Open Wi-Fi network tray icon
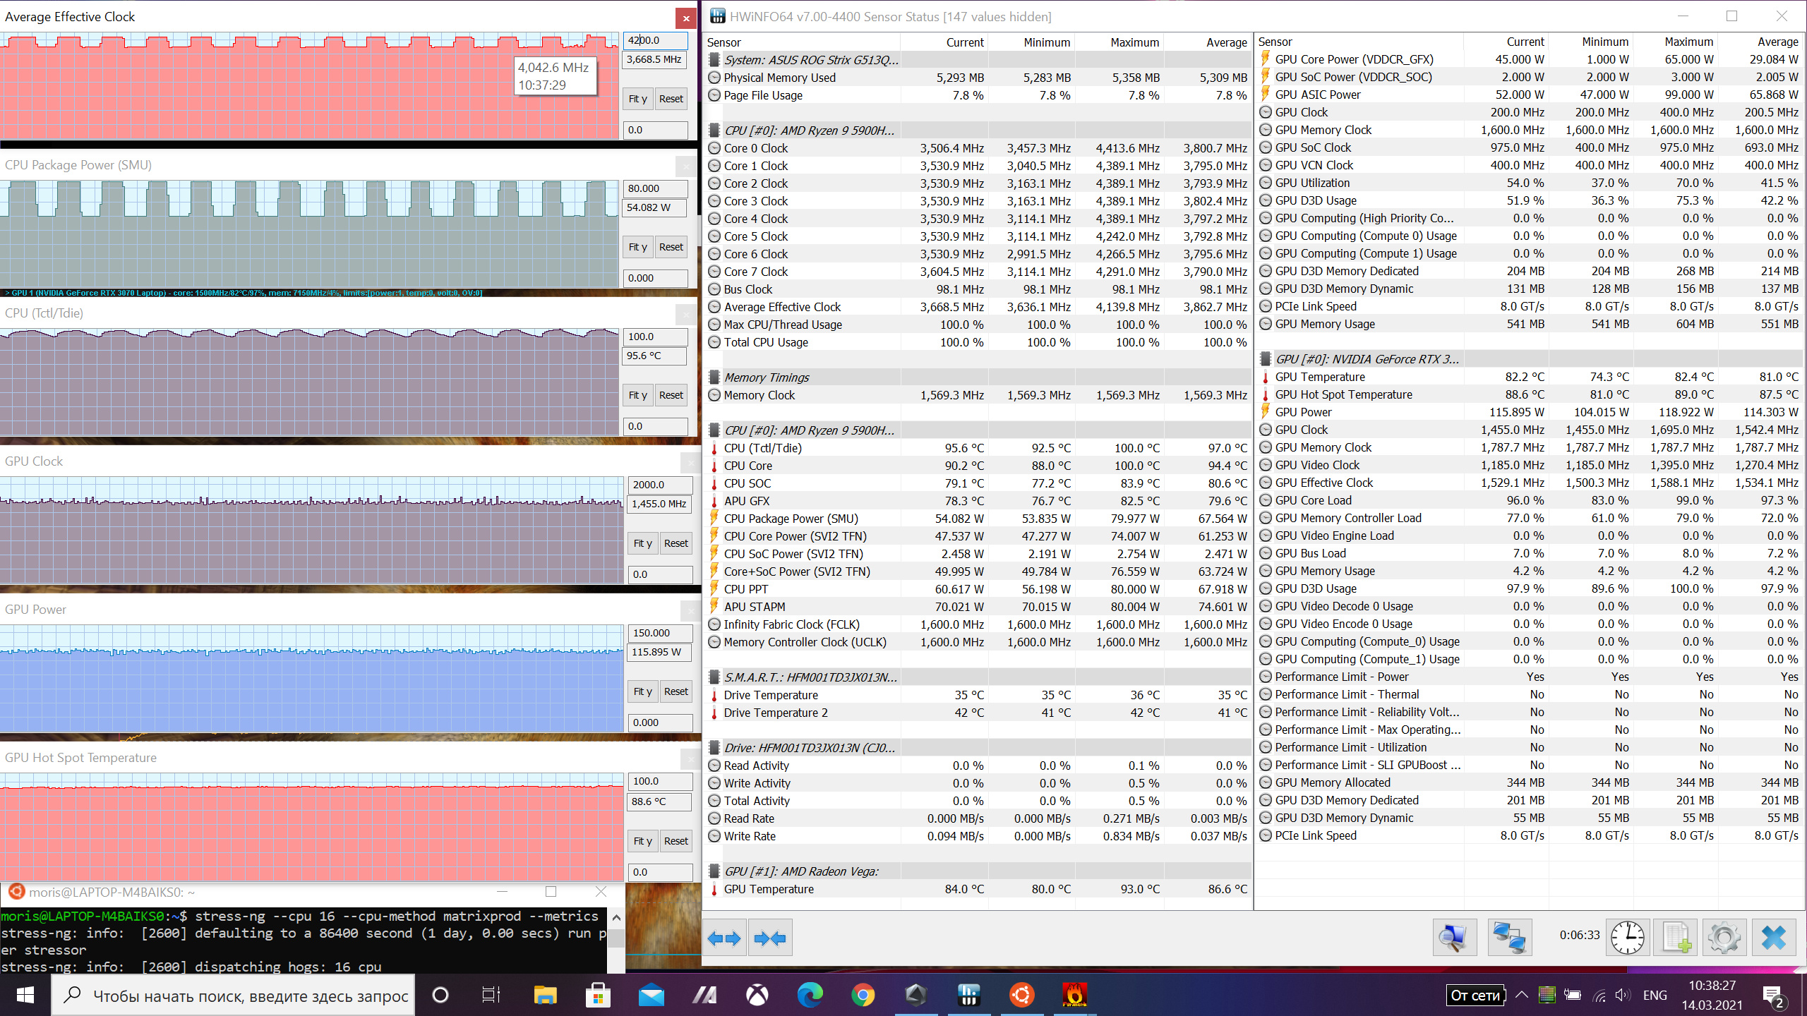 (1599, 996)
